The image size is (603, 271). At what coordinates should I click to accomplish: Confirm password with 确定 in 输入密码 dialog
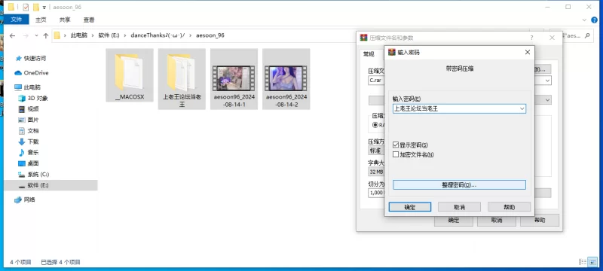pyautogui.click(x=410, y=207)
